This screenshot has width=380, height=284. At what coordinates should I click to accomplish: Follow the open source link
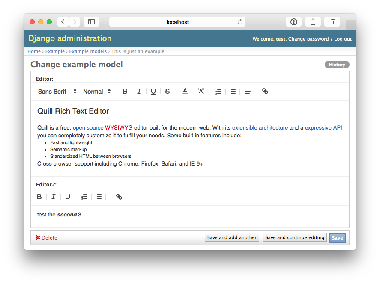[88, 128]
